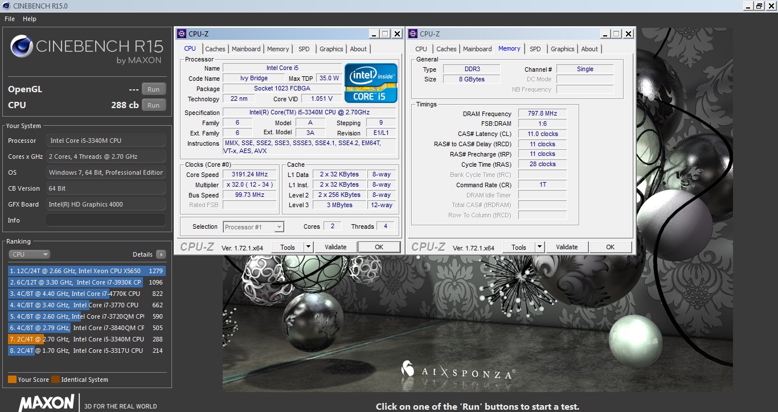Switch to Graphics tab in left CPU-Z
Screen dimensions: 778x412
coord(331,49)
